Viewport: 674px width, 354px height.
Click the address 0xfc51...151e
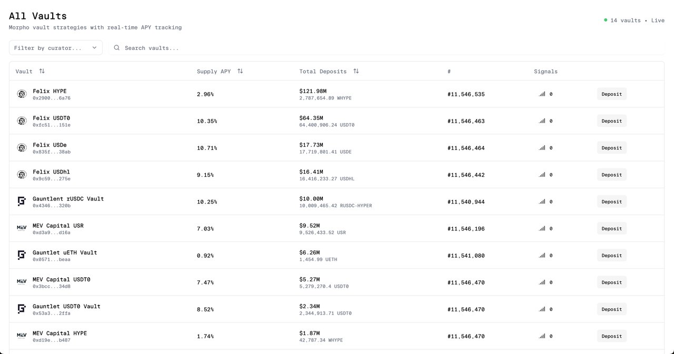pyautogui.click(x=52, y=125)
